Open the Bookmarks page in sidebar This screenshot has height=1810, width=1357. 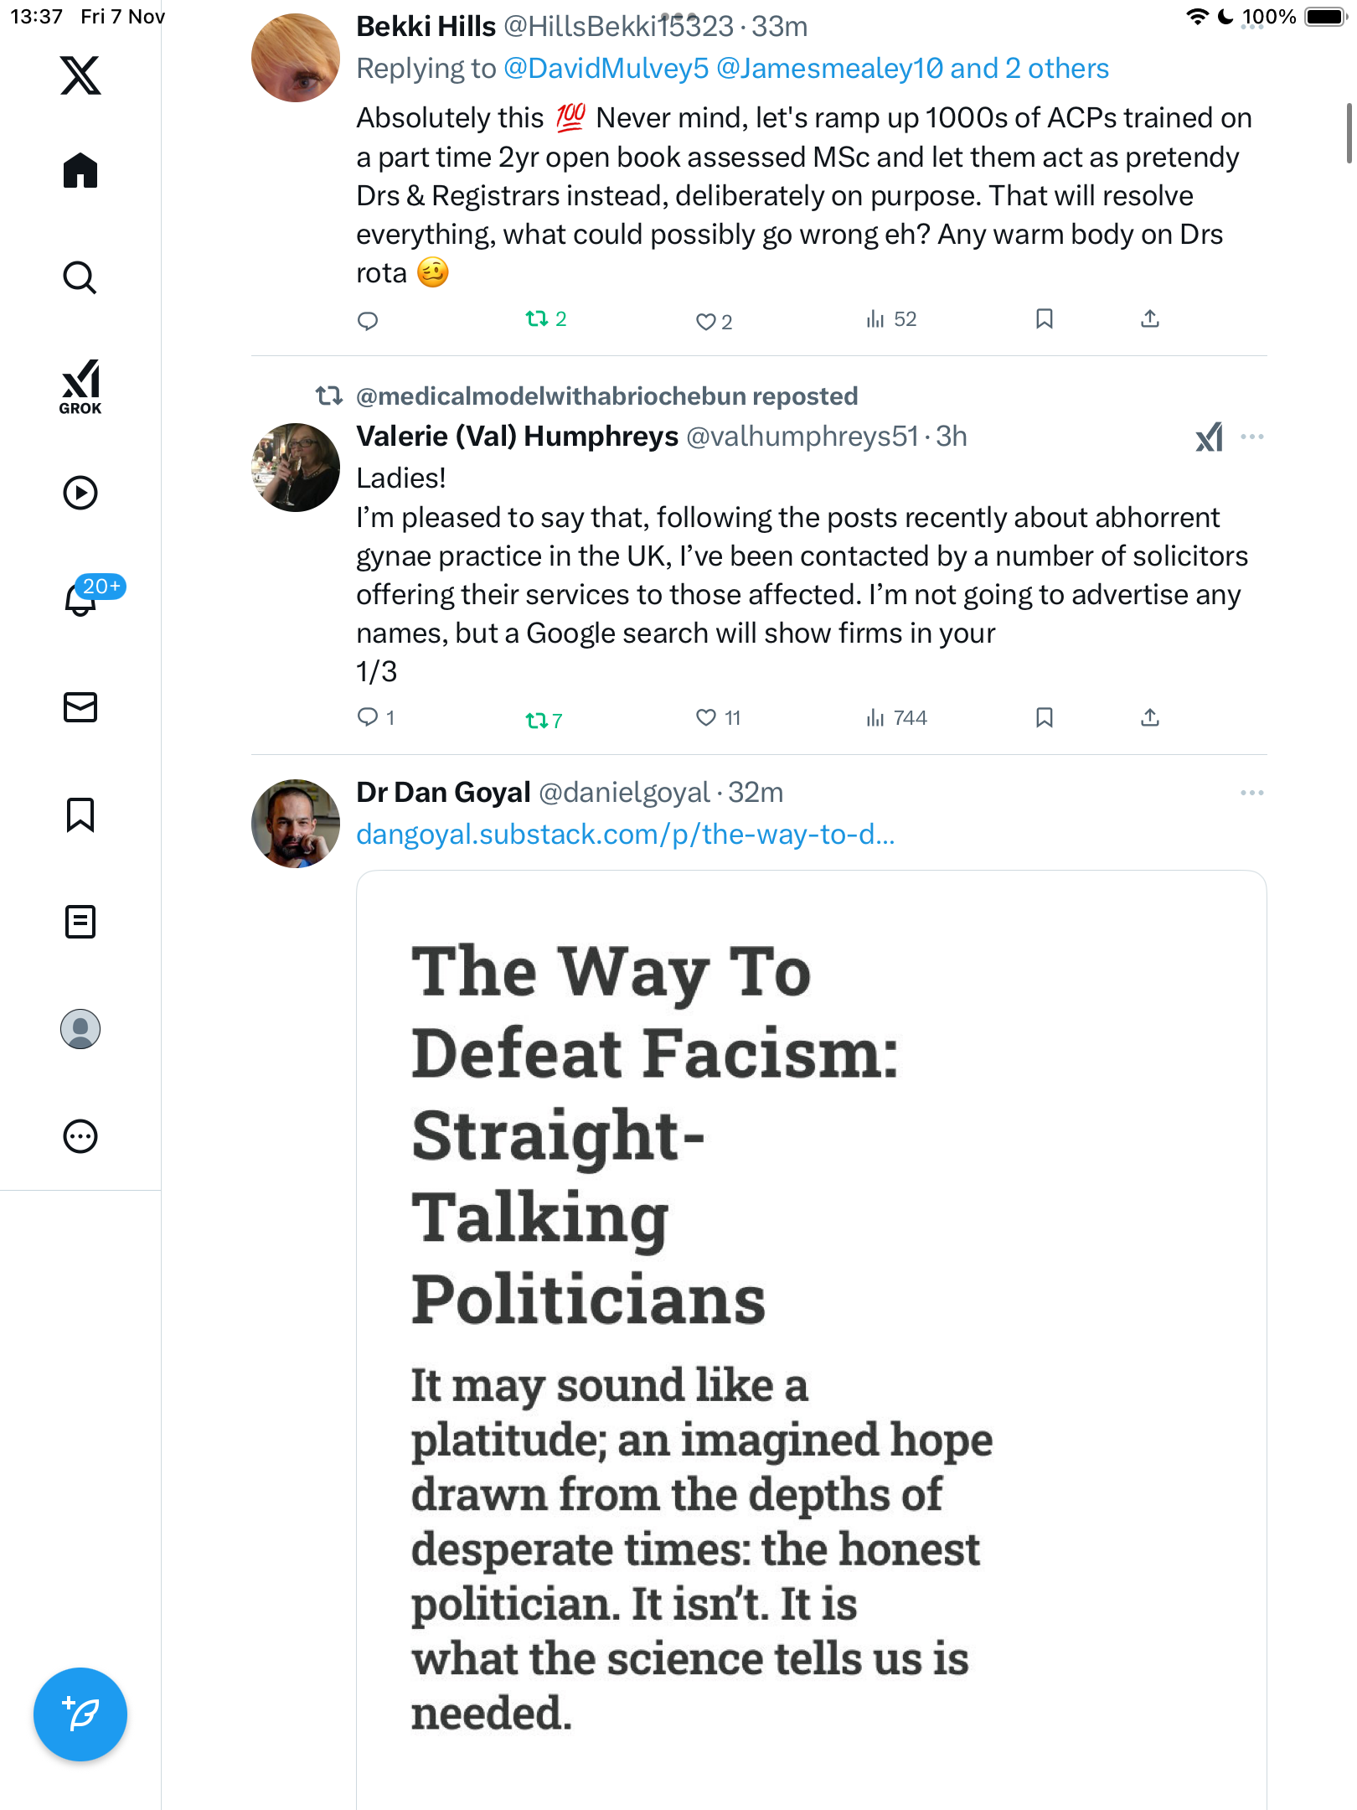click(x=80, y=814)
